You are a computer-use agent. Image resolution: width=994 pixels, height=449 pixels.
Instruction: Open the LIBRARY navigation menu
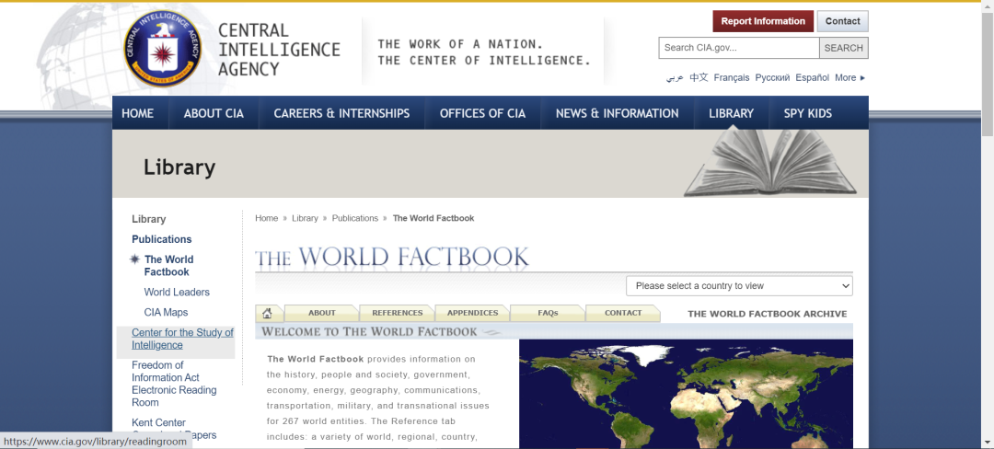pos(731,113)
